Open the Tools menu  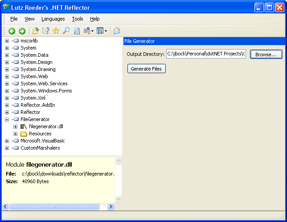[78, 19]
